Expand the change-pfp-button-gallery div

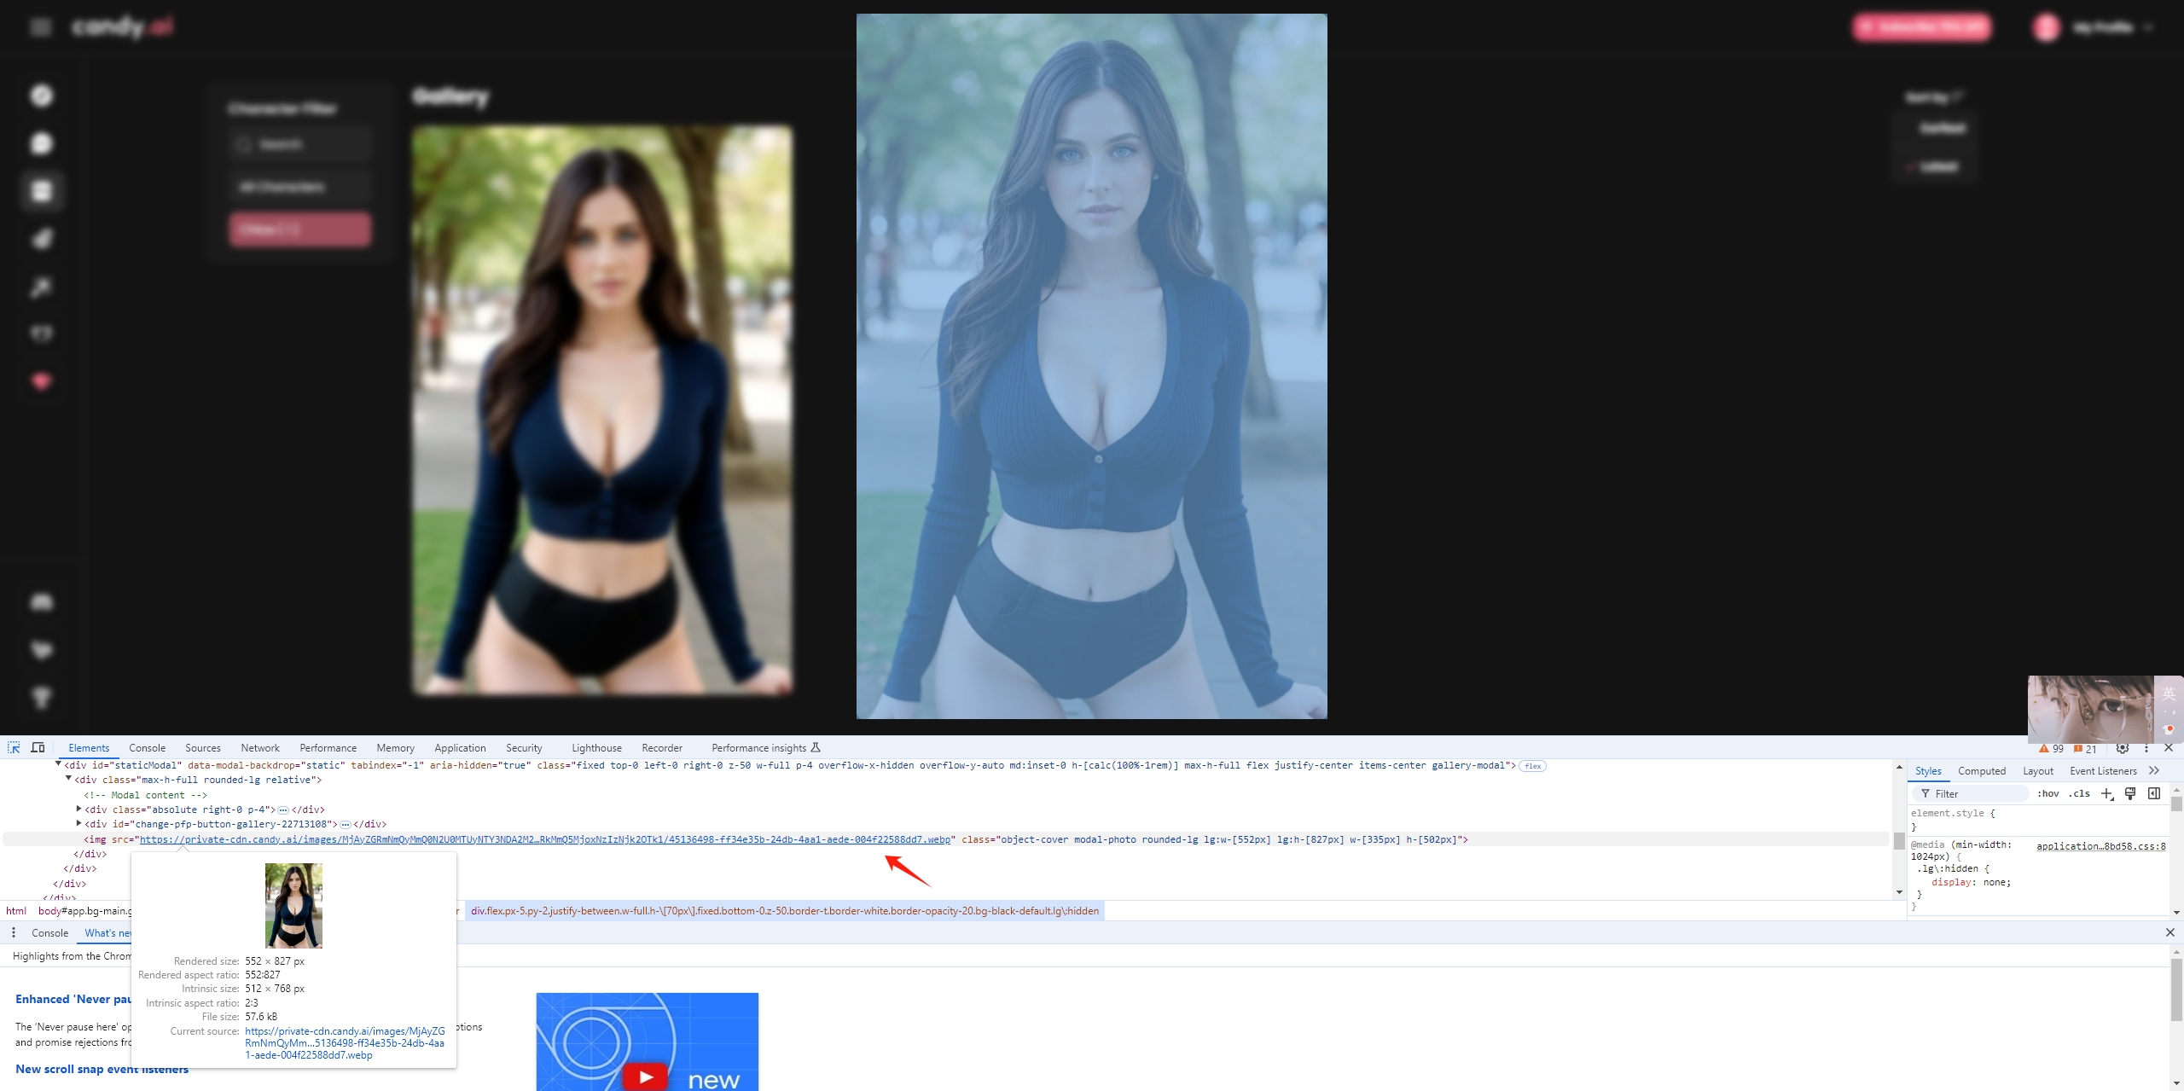(81, 823)
